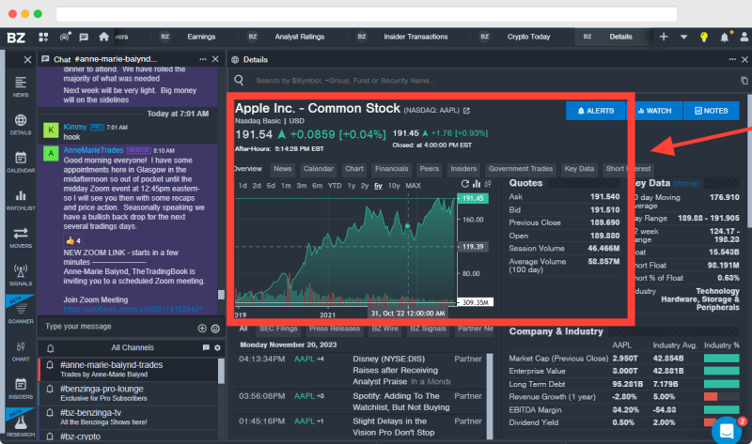Viewport: 752px width, 444px height.
Task: Open AAPL external link icon
Action: click(x=466, y=110)
